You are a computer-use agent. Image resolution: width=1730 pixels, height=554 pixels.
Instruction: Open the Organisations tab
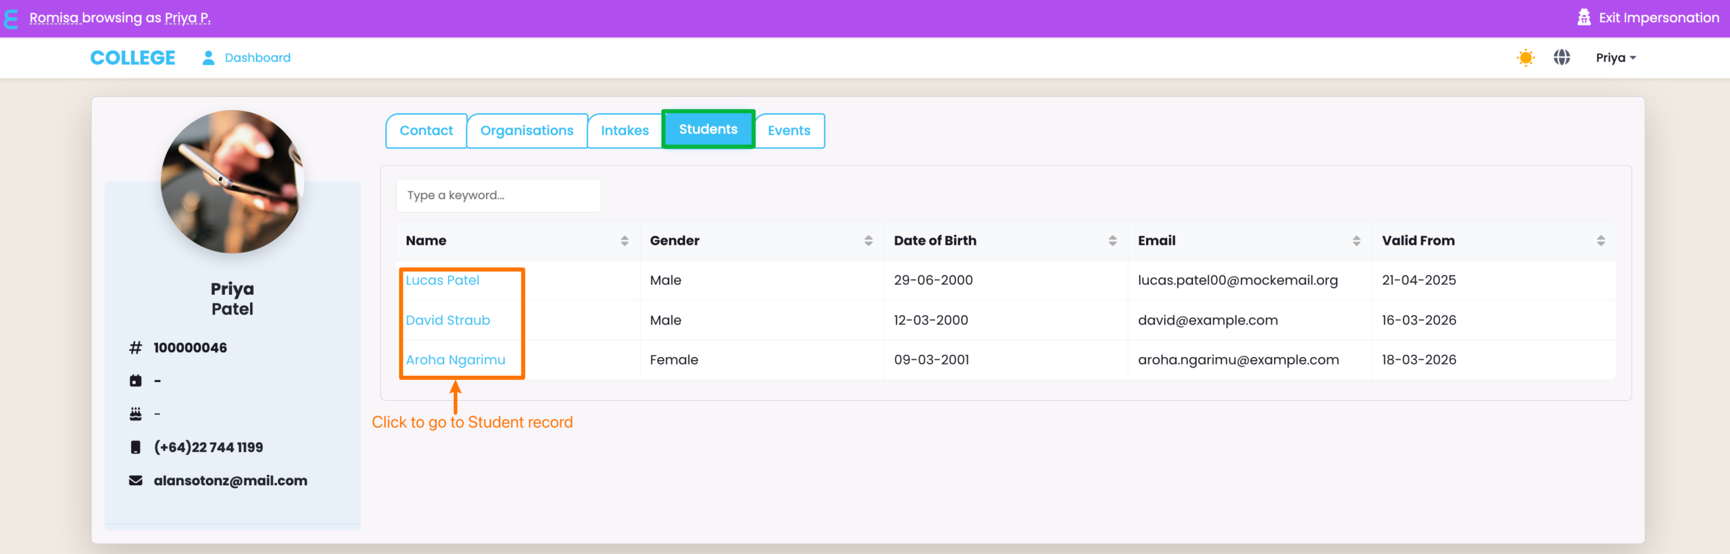tap(526, 130)
